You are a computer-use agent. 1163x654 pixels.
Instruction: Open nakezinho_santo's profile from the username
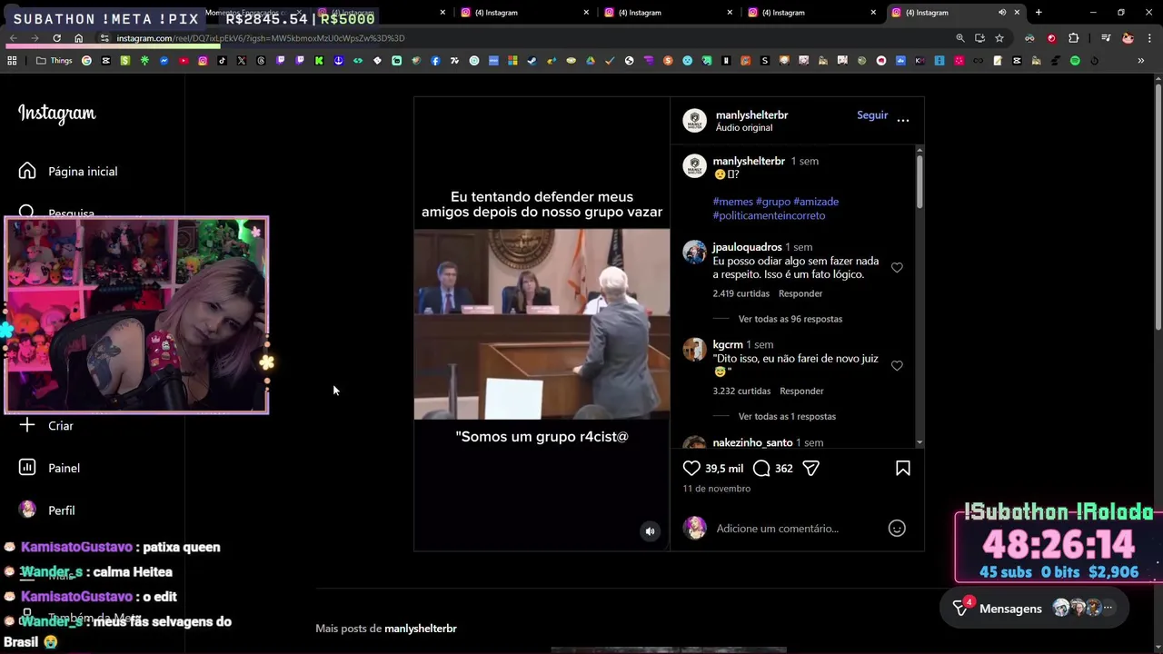[752, 442]
